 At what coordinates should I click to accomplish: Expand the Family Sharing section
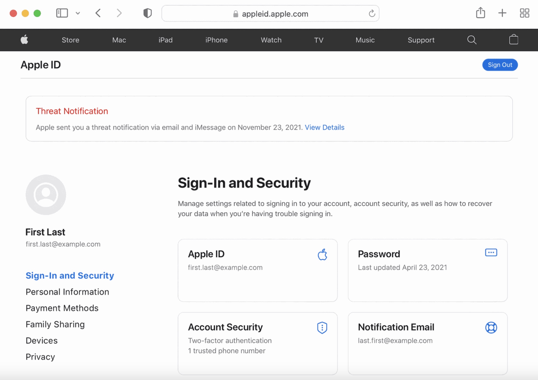coord(55,325)
